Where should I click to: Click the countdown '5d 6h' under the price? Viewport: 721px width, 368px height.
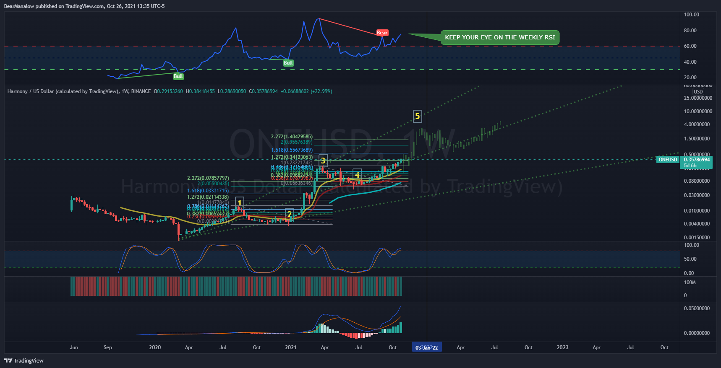tap(690, 166)
